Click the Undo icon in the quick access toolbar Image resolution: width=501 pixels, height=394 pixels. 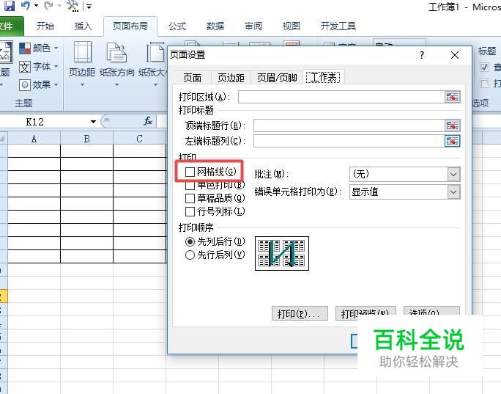[25, 5]
